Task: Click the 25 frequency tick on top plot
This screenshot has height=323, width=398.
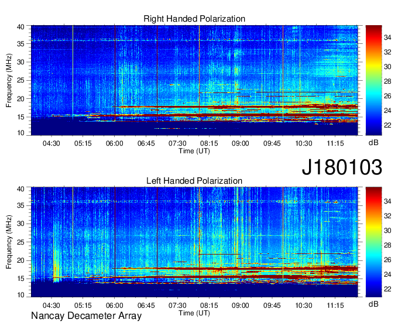Action: point(20,80)
